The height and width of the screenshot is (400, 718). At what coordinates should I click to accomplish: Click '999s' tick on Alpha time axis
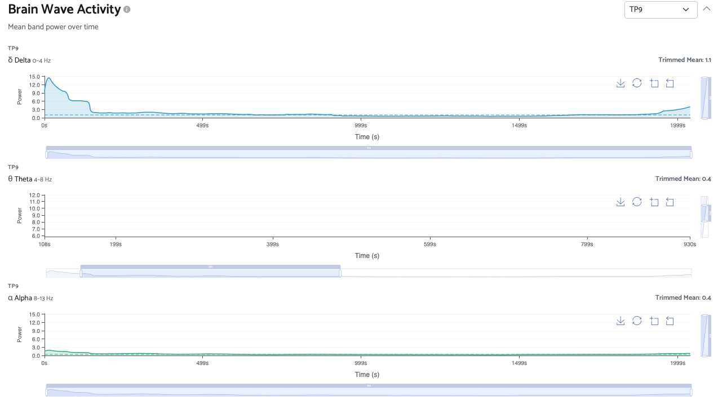pyautogui.click(x=361, y=363)
